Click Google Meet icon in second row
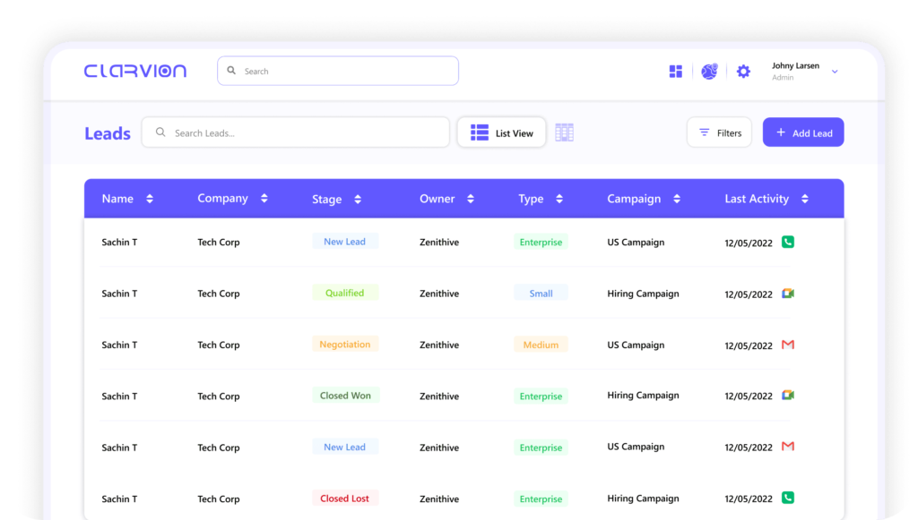The width and height of the screenshot is (918, 520). click(x=787, y=294)
